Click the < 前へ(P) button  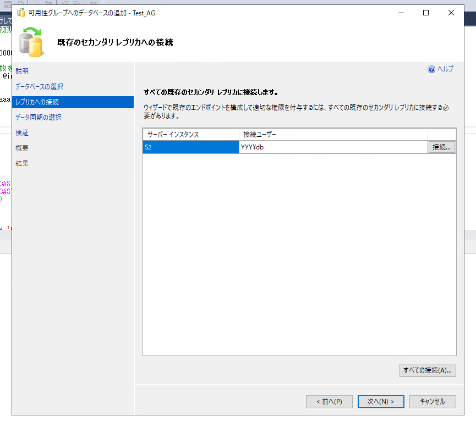(x=329, y=401)
